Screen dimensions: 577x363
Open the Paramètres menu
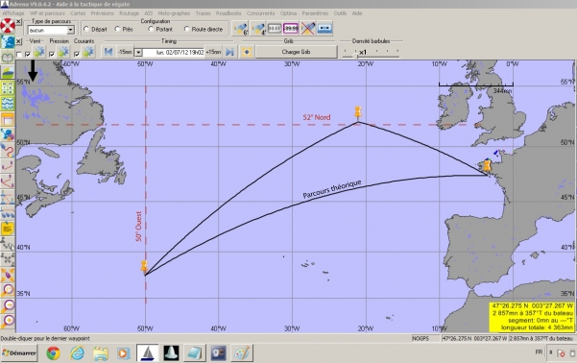(x=315, y=13)
